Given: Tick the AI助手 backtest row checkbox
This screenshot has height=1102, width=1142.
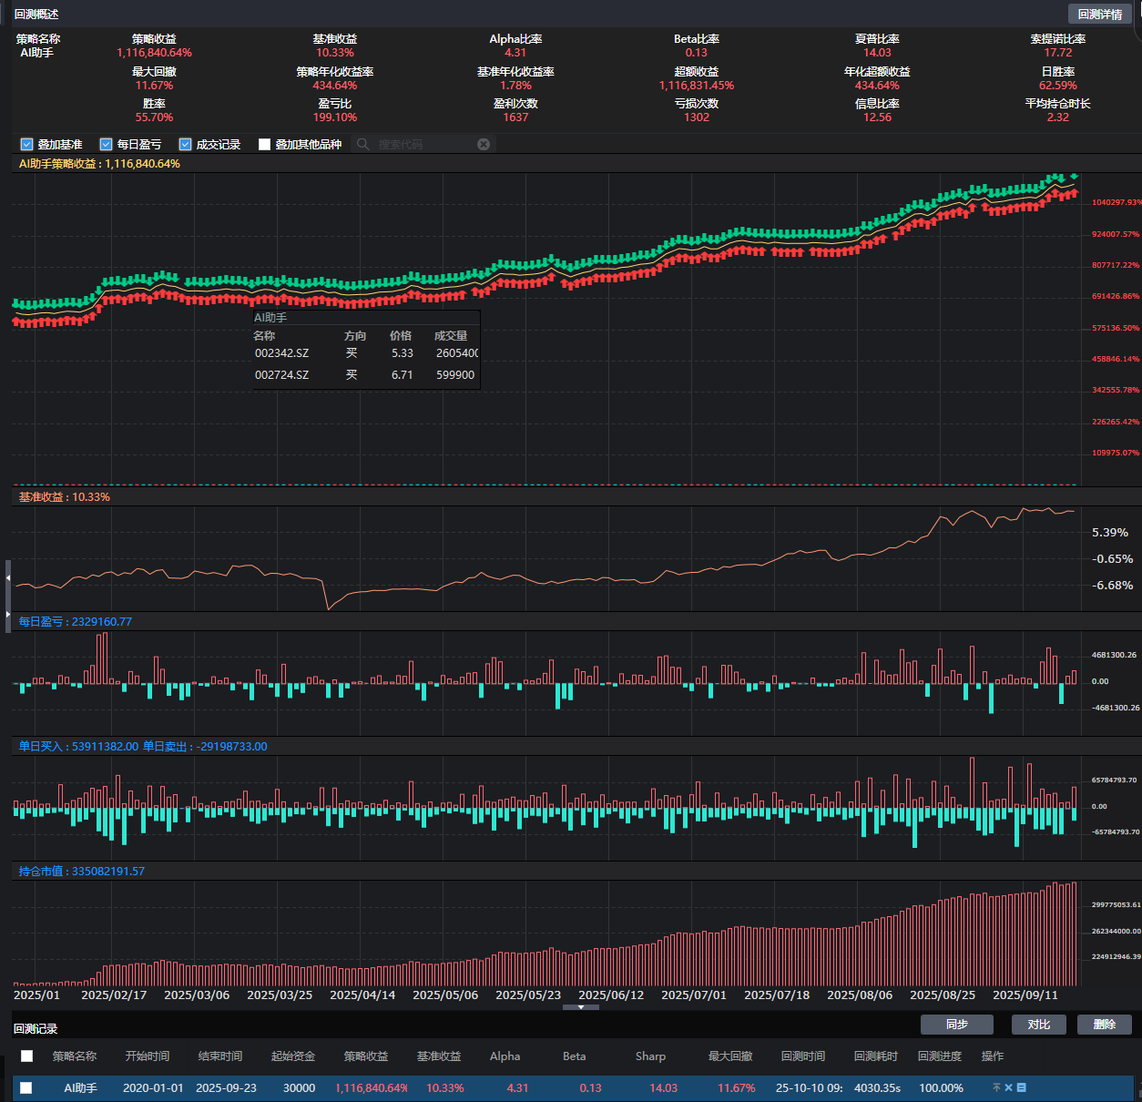Looking at the screenshot, I should [x=26, y=1087].
